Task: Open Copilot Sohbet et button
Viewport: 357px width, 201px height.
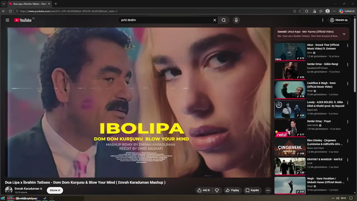Action: pyautogui.click(x=347, y=11)
